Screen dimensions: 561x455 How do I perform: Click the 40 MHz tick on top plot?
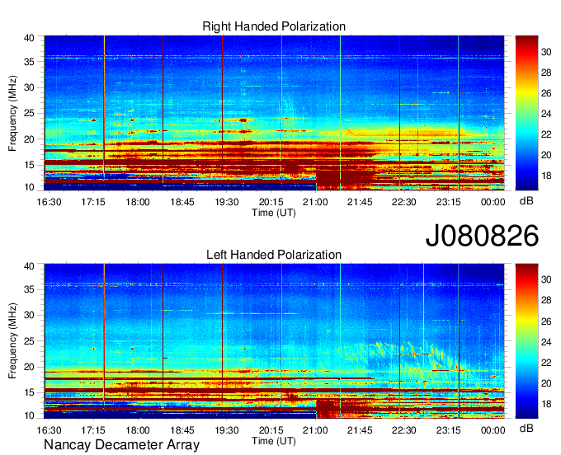[29, 38]
